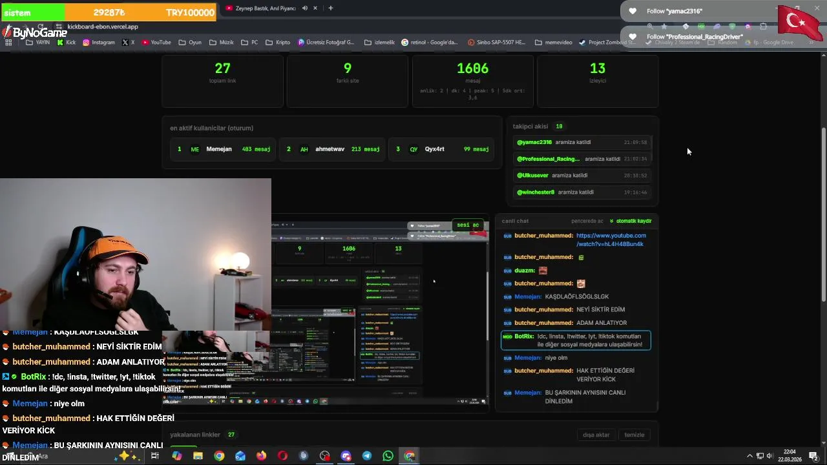Click the 27 toplam link stat card
This screenshot has width=827, height=465.
[222, 81]
